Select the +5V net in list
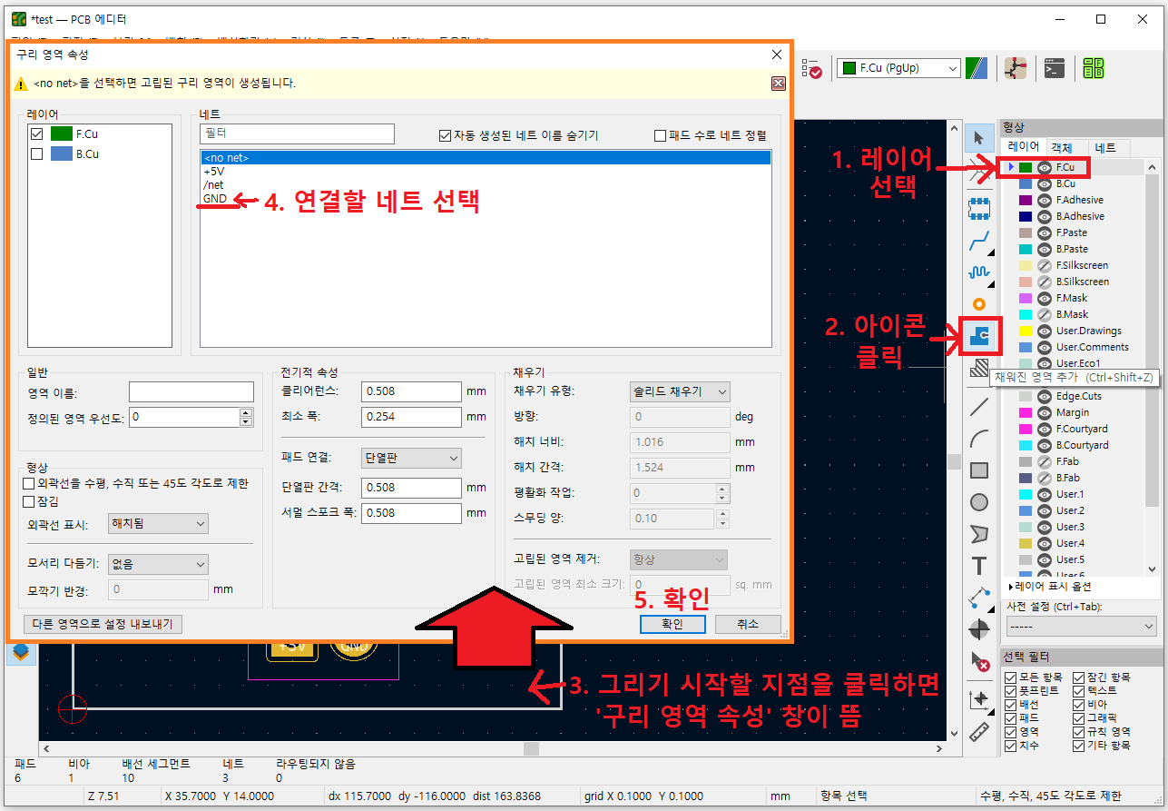The height and width of the screenshot is (811, 1168). click(486, 171)
